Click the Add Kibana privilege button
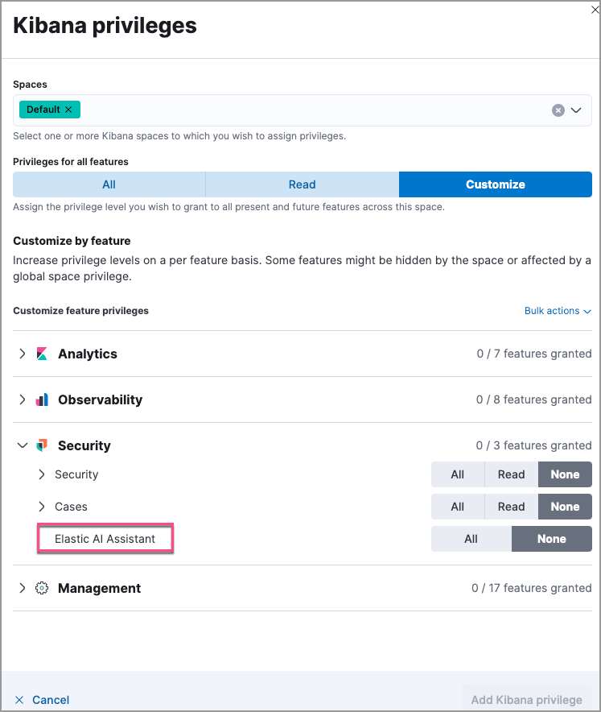The height and width of the screenshot is (712, 601). click(x=525, y=699)
